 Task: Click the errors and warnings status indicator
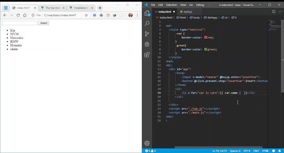pos(150,151)
